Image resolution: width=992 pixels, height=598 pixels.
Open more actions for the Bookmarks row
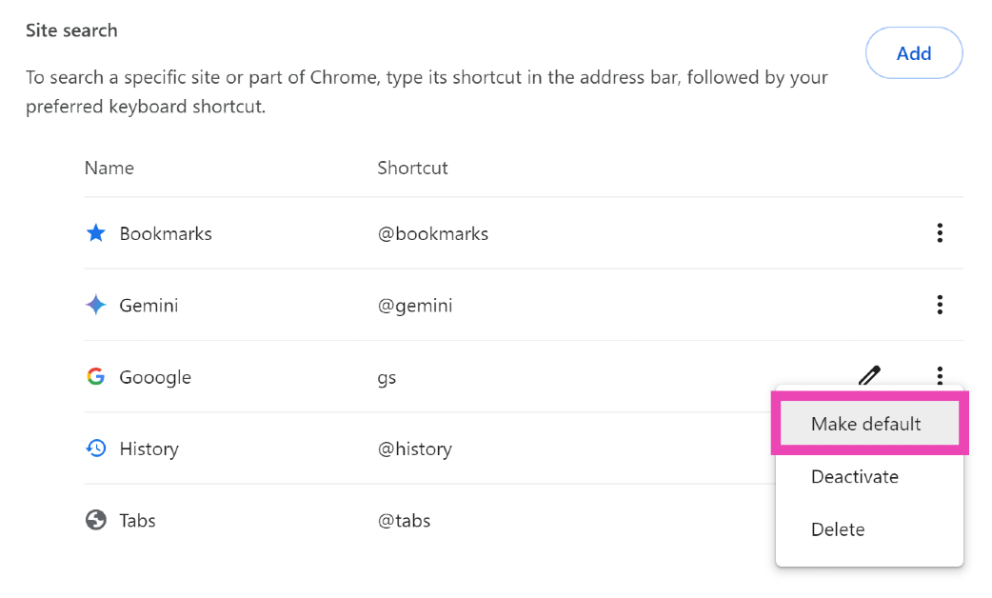pos(940,233)
